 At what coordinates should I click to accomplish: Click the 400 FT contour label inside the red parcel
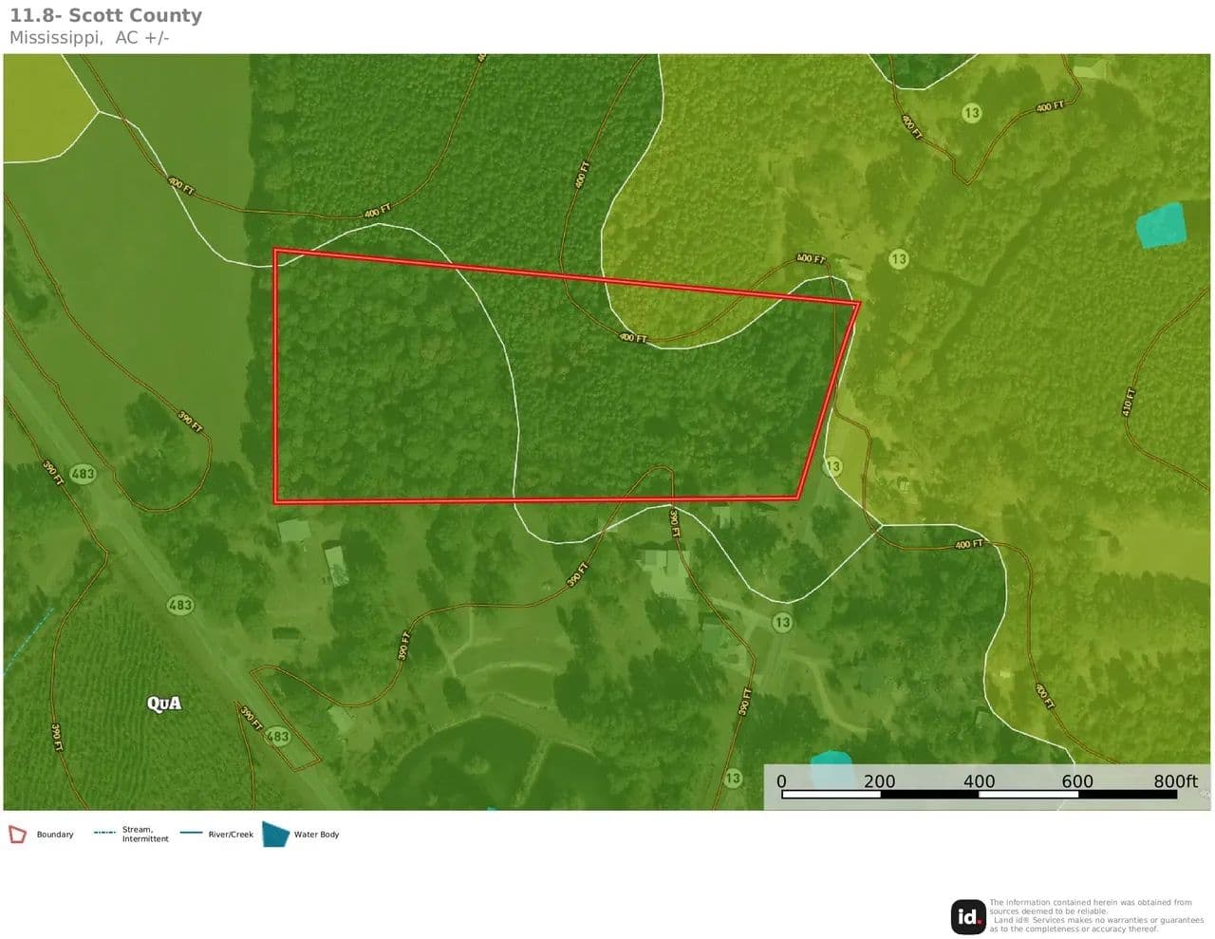633,337
